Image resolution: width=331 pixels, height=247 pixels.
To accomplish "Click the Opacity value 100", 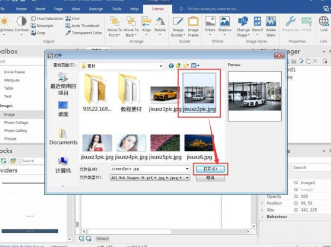I will click(x=304, y=196).
